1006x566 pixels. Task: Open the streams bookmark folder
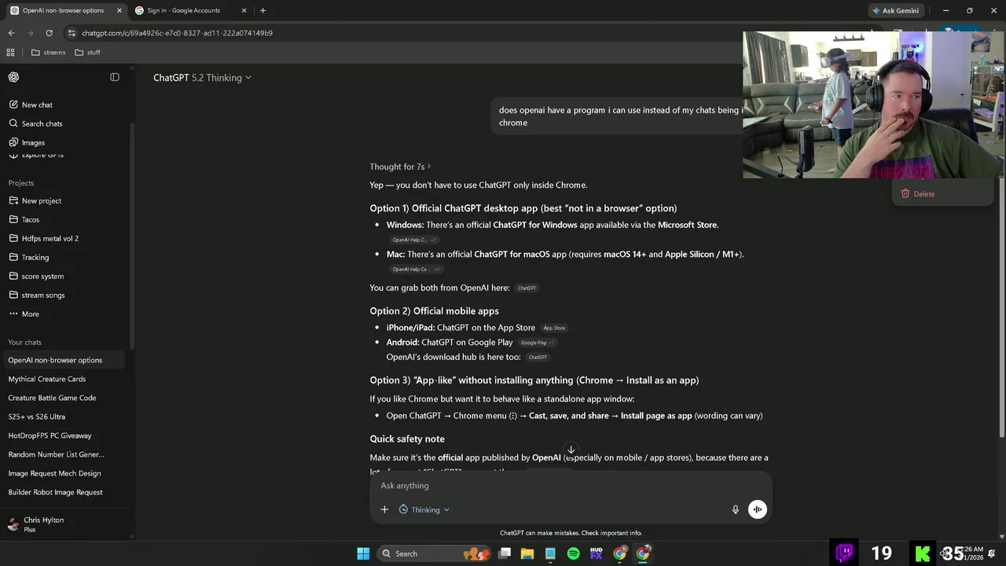click(x=48, y=53)
